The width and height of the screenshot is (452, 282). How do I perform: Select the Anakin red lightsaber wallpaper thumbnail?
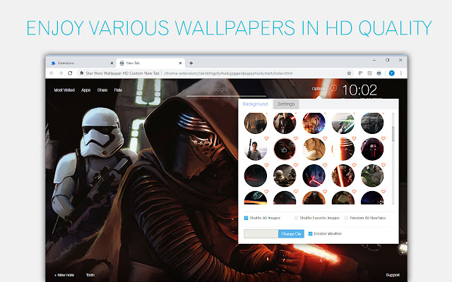285,123
